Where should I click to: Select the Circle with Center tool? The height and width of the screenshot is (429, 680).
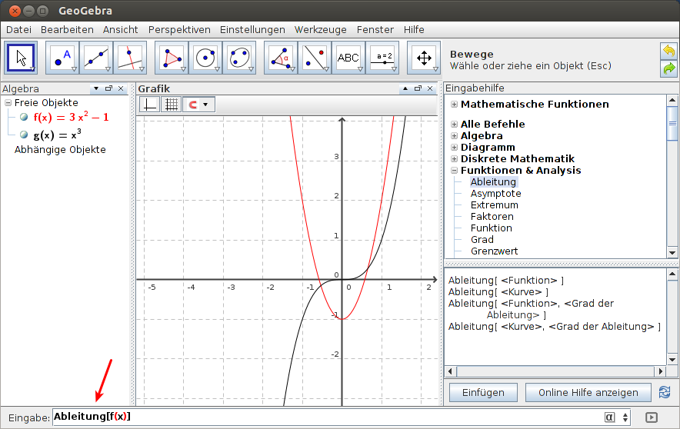[x=205, y=58]
